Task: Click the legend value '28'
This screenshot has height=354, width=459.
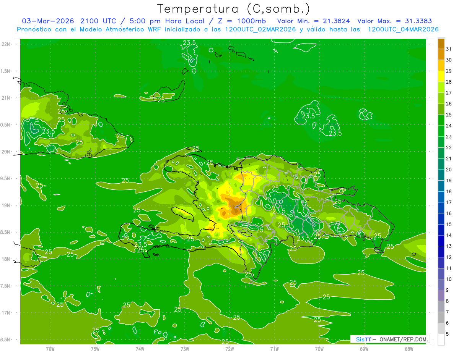Action: pyautogui.click(x=449, y=82)
